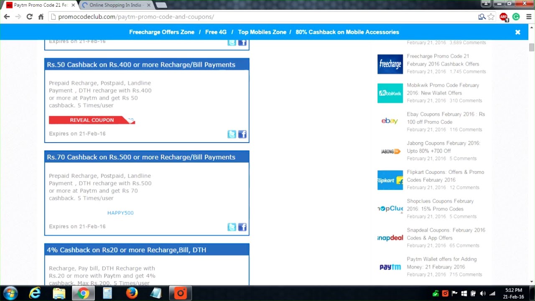Open 65 Comments under Snapdeal article
The width and height of the screenshot is (535, 301).
click(x=464, y=245)
